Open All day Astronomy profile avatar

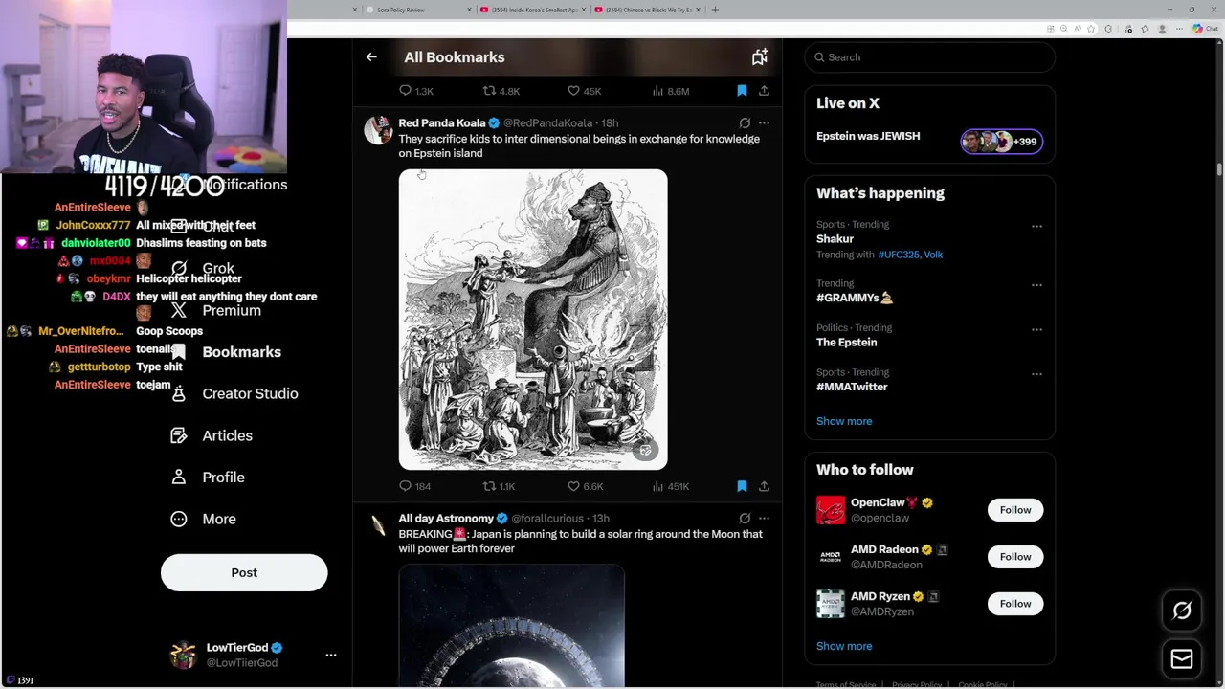point(378,525)
